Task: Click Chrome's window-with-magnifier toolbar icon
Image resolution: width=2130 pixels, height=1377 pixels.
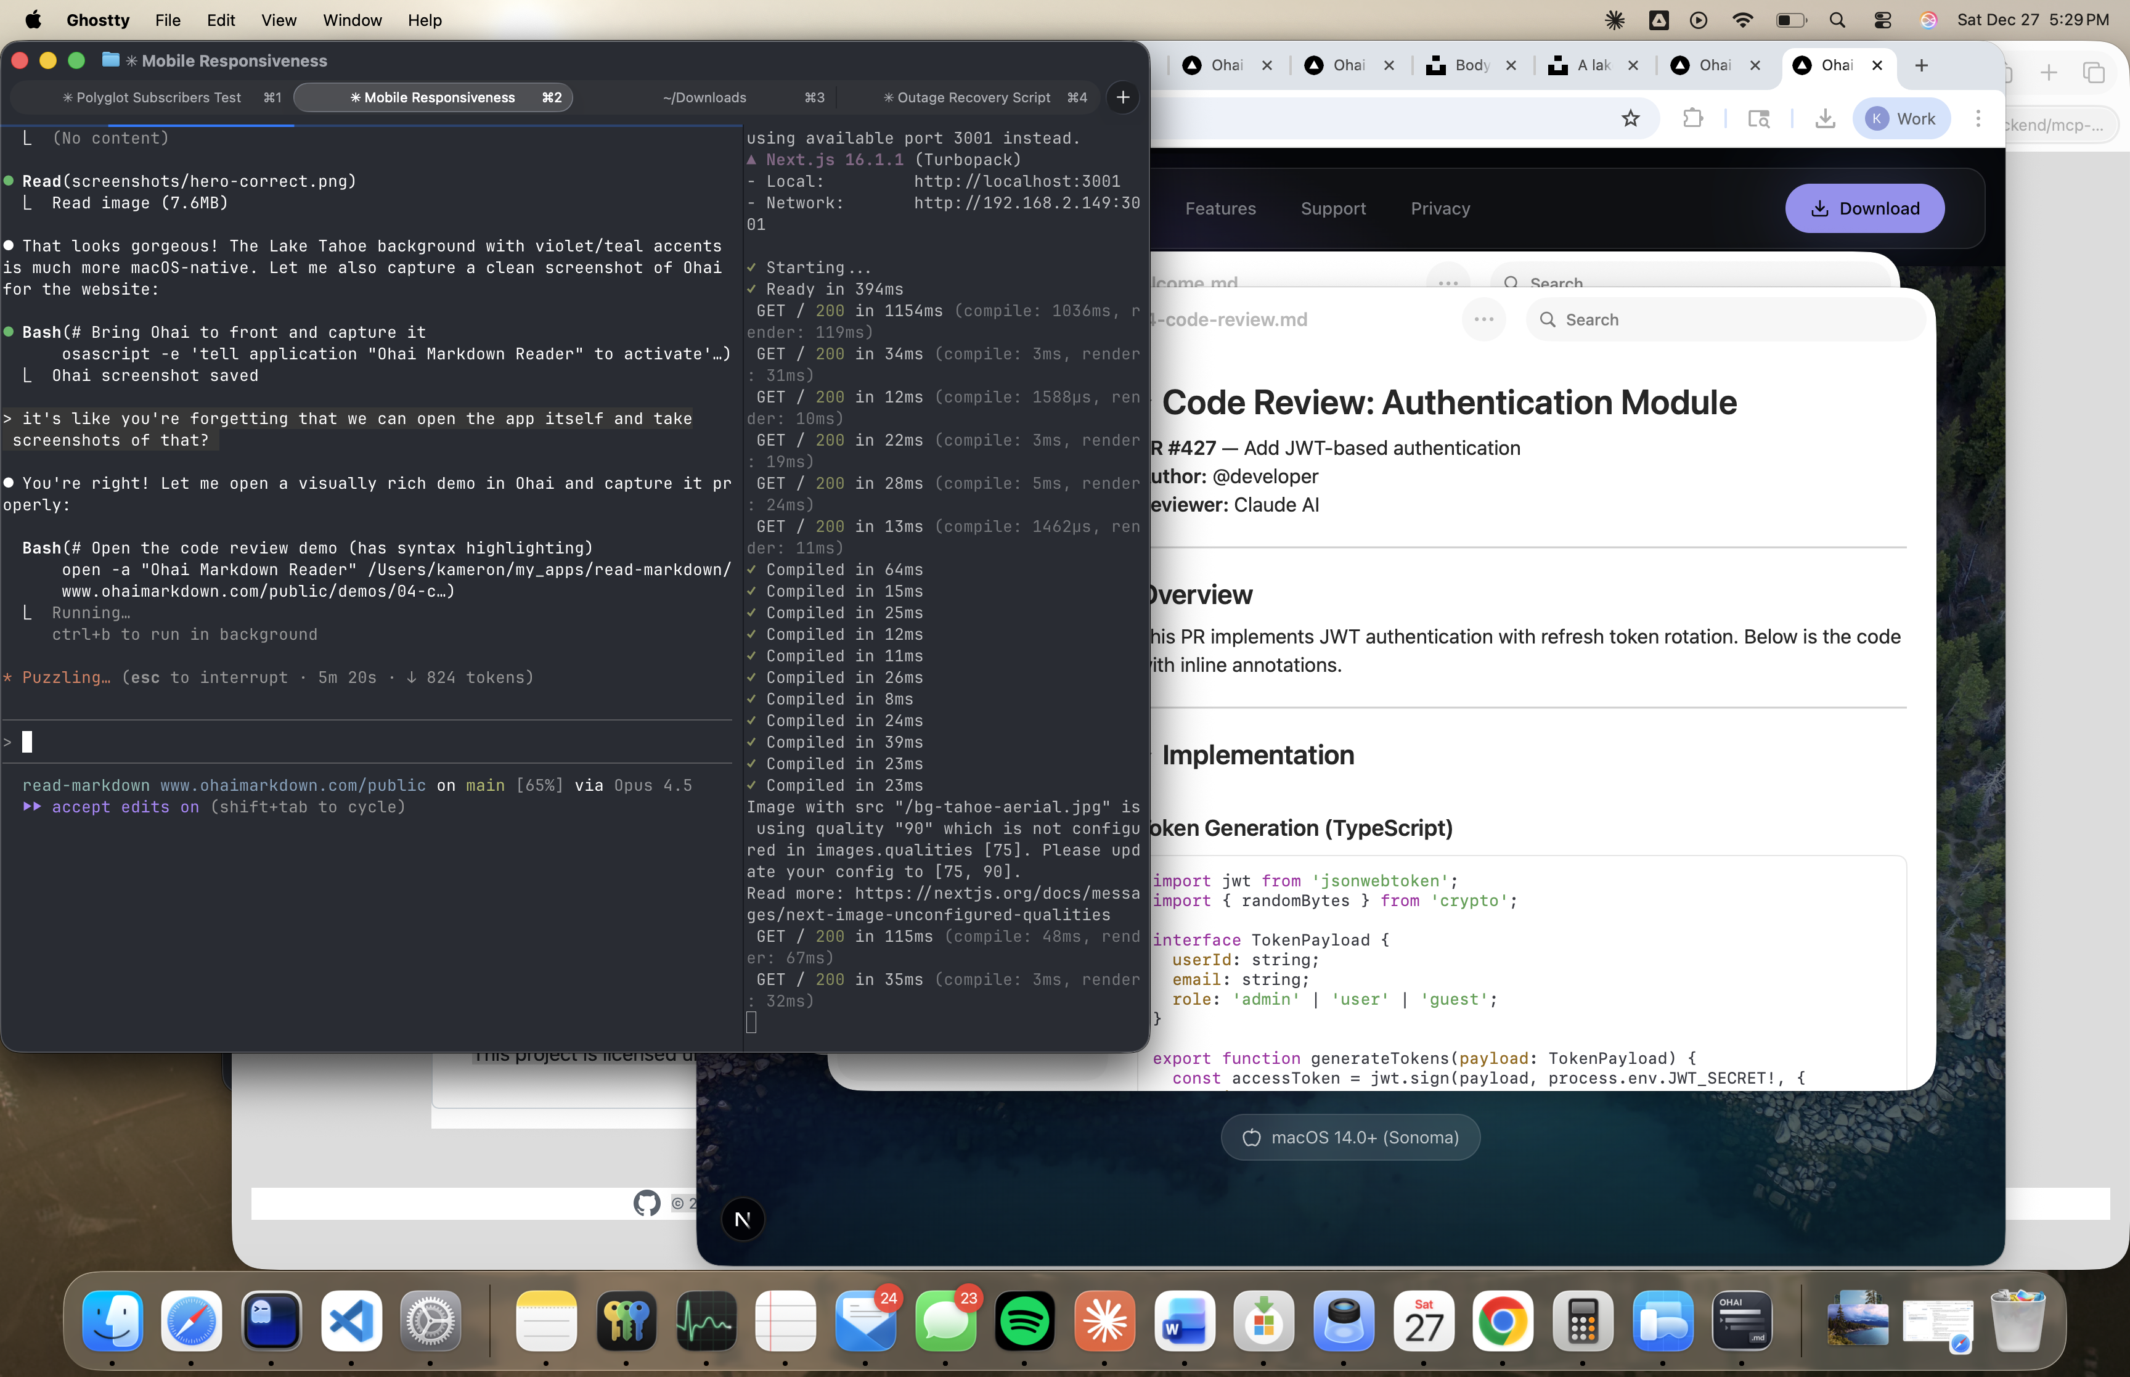Action: (1758, 119)
